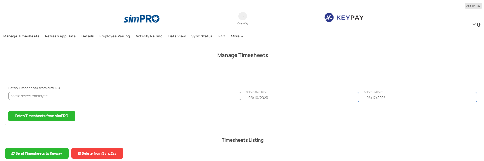Open the FAQ tab
Image resolution: width=484 pixels, height=161 pixels.
[222, 36]
